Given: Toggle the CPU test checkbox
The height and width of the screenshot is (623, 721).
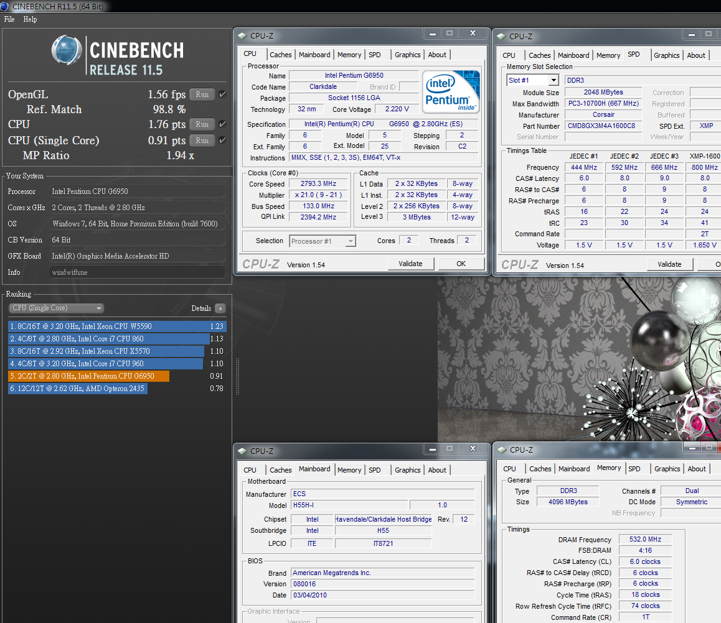Looking at the screenshot, I should coord(222,124).
